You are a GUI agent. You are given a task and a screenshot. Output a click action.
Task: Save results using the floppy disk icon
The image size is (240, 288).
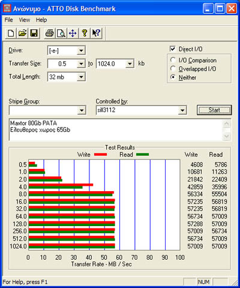[x=34, y=33]
